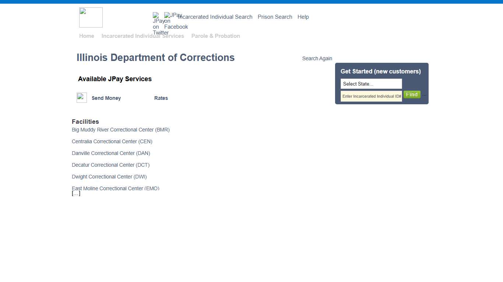
Task: Select Big Muddy River Correctional Center
Action: pos(120,130)
